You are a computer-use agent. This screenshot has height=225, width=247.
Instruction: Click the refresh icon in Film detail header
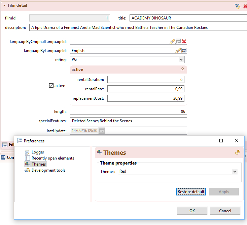click(x=238, y=6)
